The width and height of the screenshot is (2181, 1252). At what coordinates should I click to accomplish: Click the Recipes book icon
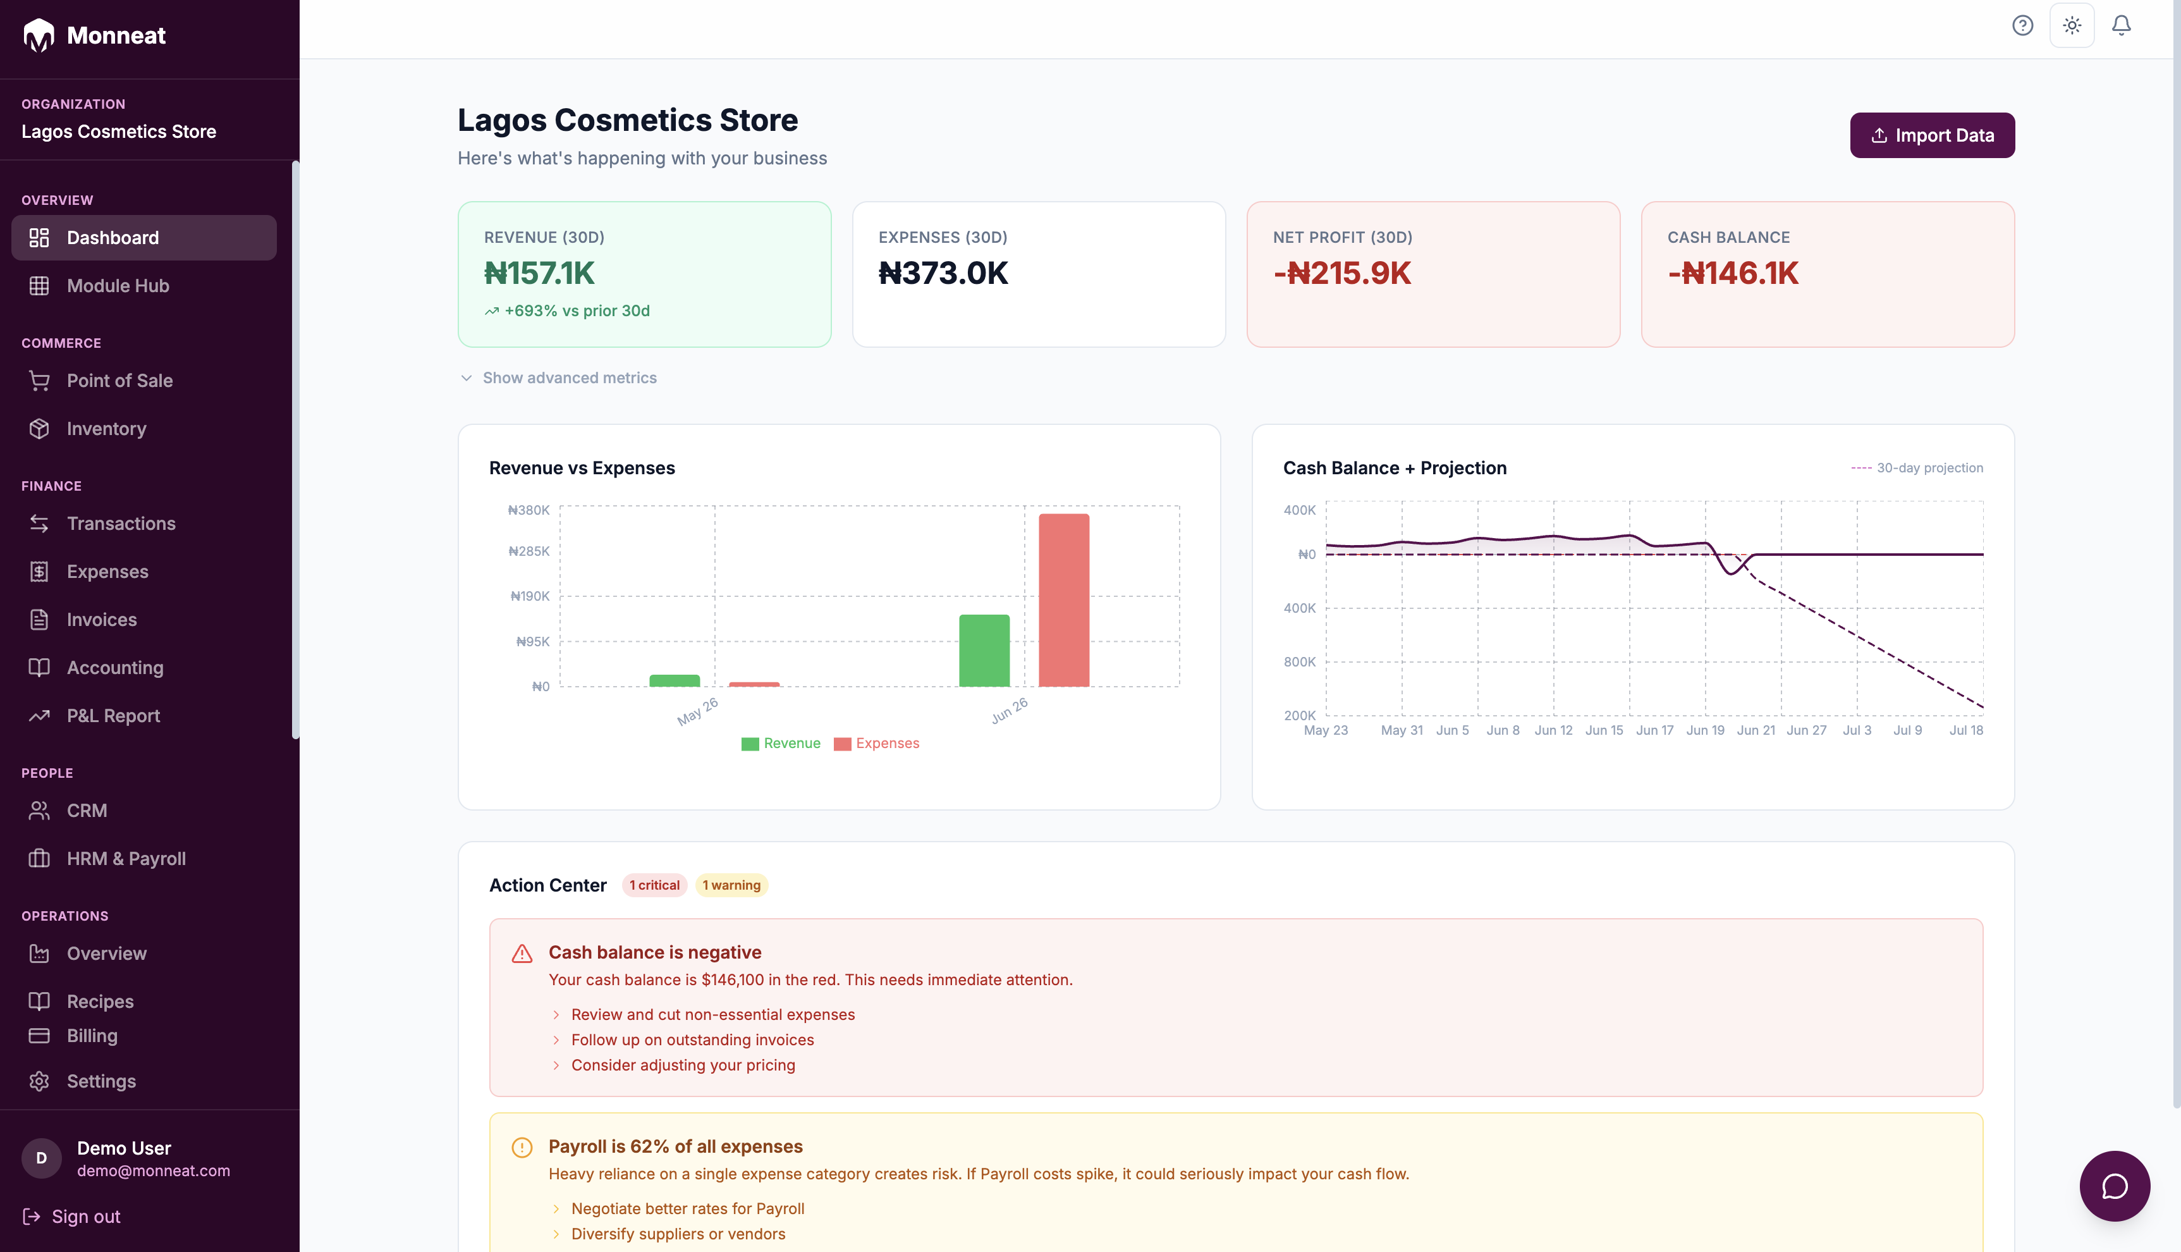[40, 1001]
